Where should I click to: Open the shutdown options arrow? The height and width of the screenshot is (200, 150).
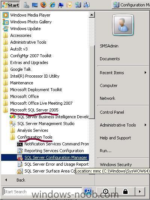click(x=140, y=191)
